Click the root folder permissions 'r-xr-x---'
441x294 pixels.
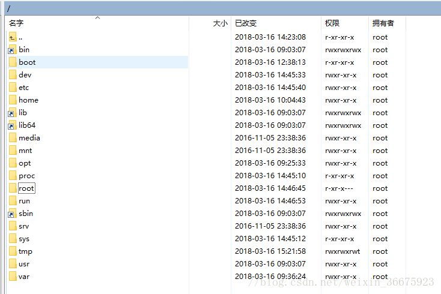[339, 188]
